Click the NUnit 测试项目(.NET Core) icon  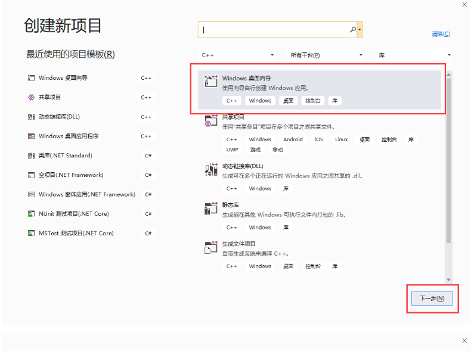pos(31,214)
